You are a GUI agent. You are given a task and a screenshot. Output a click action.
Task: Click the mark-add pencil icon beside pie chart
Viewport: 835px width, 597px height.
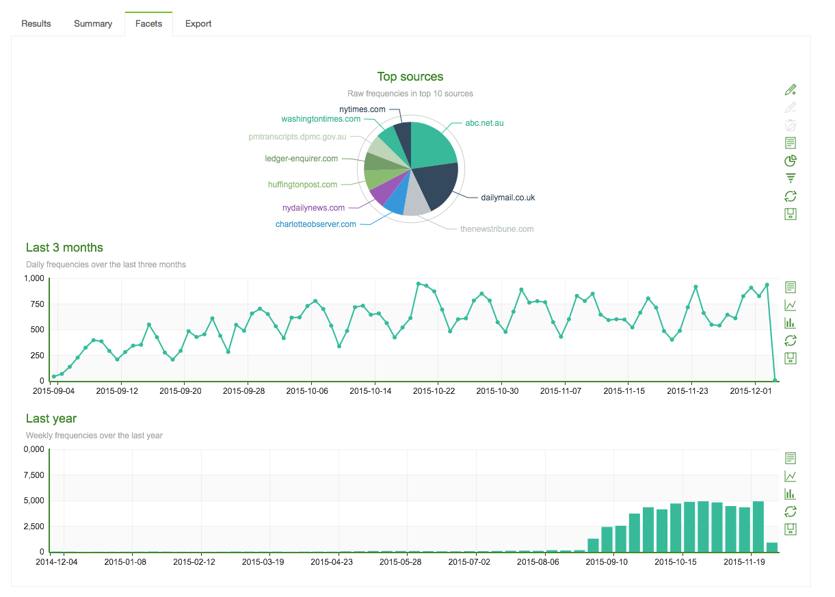coord(791,90)
